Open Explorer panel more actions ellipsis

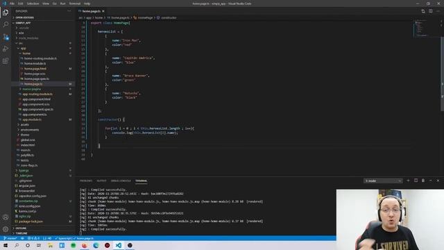click(x=69, y=11)
